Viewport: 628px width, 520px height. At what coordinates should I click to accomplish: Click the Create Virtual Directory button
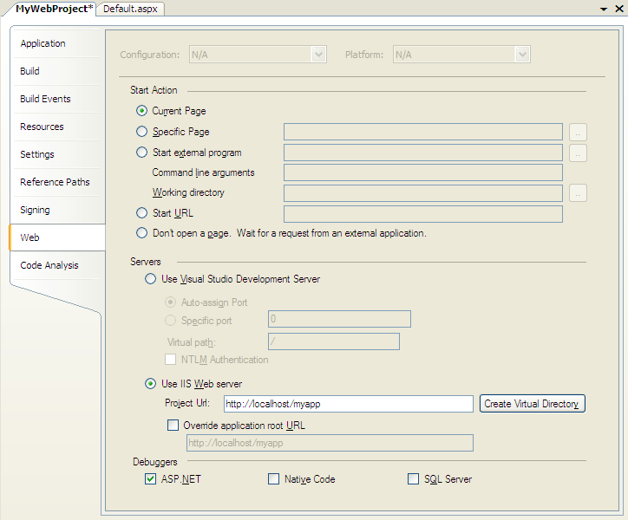[x=532, y=404]
